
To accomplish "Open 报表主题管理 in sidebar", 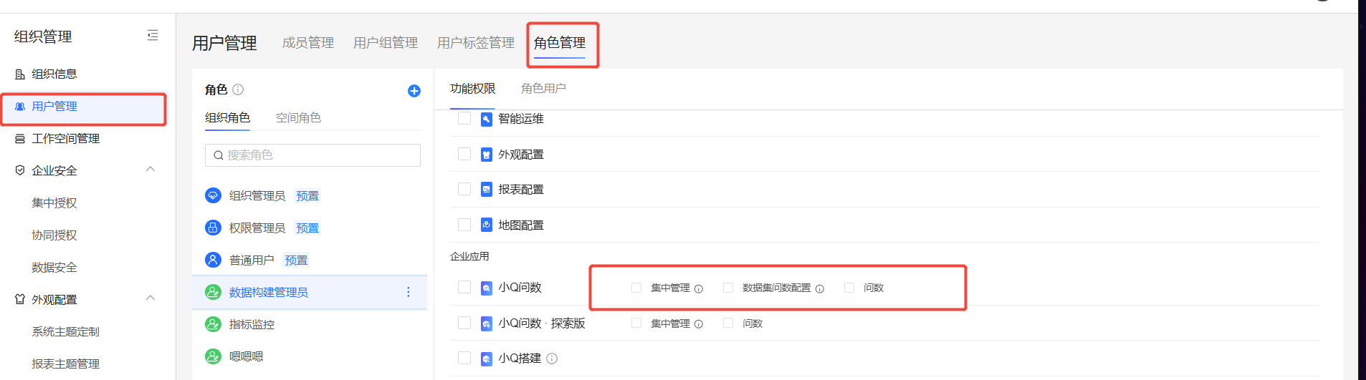I will 66,364.
